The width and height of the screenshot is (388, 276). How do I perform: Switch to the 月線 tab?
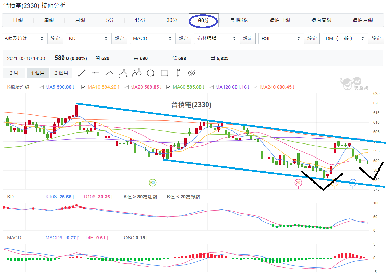pos(80,20)
